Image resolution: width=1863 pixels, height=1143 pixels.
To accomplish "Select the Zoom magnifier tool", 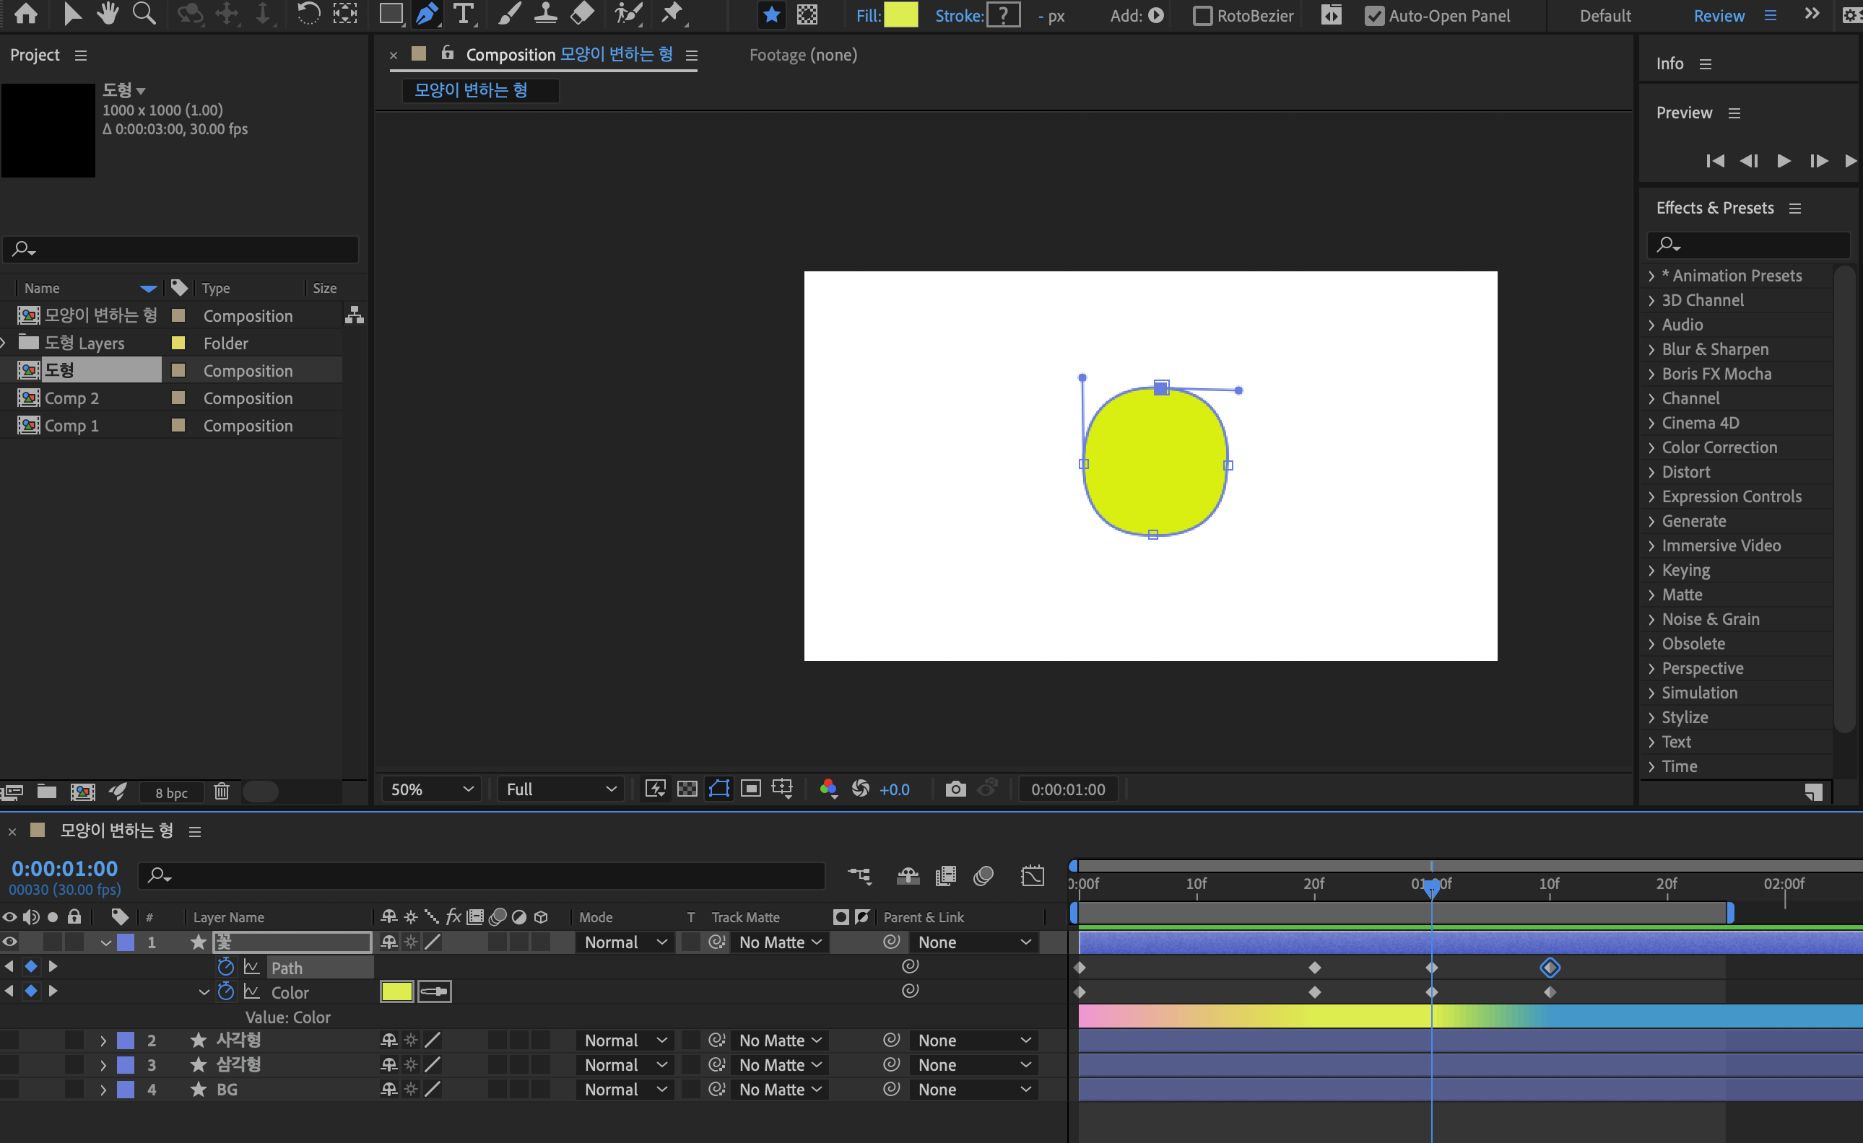I will click(x=144, y=14).
